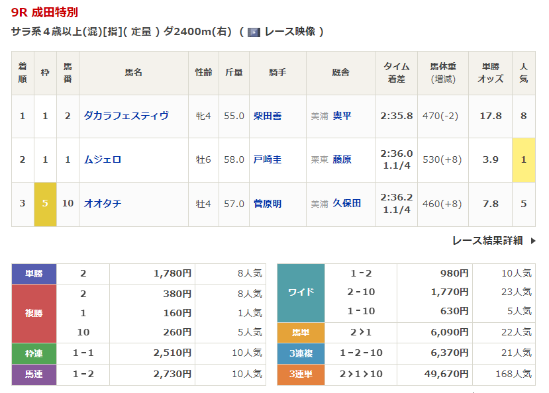Viewport: 549px width, 393px height.
Task: Click the race video camera icon
Action: coord(254,32)
